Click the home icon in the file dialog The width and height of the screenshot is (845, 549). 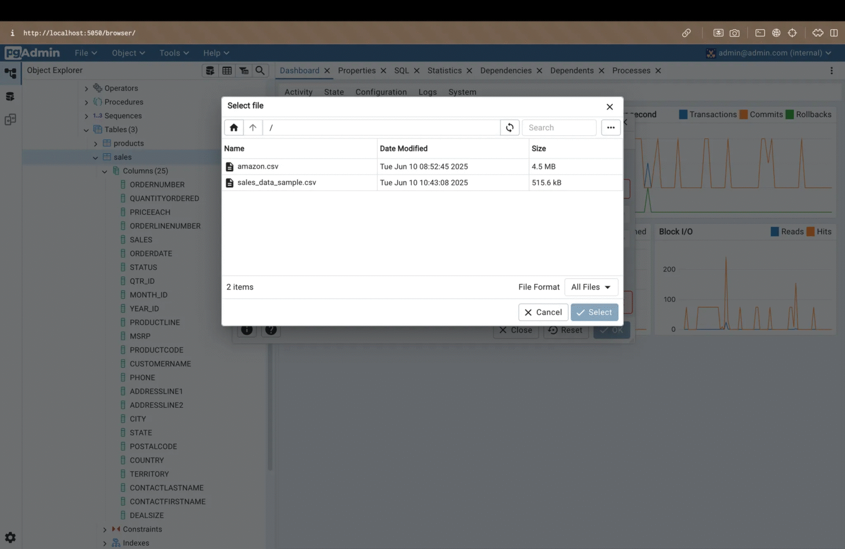(233, 127)
